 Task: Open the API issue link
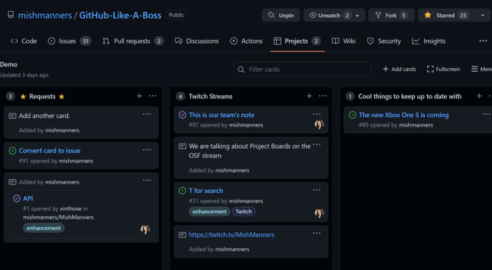click(28, 199)
